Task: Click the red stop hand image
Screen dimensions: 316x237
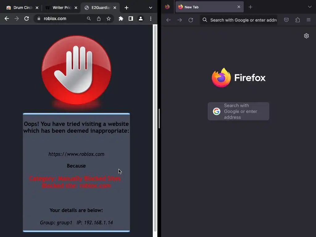Action: pos(76,70)
